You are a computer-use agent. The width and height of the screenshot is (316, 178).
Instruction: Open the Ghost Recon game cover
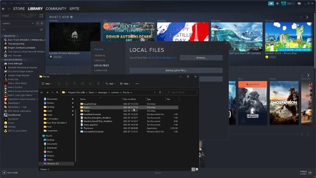pyautogui.click(x=284, y=102)
